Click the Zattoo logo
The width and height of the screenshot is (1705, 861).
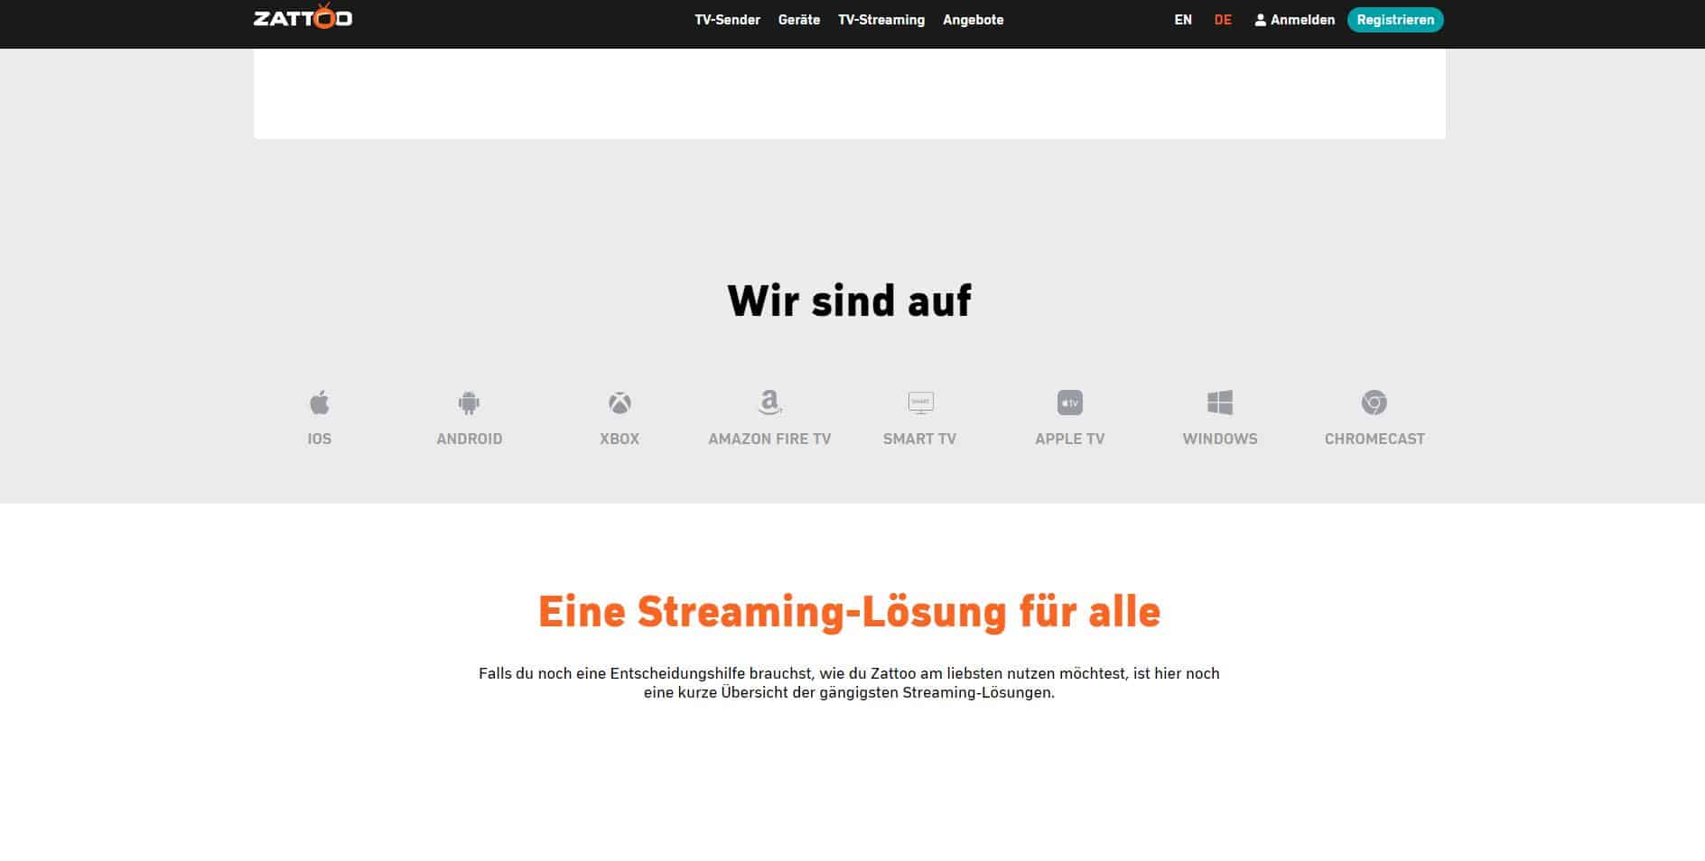303,17
